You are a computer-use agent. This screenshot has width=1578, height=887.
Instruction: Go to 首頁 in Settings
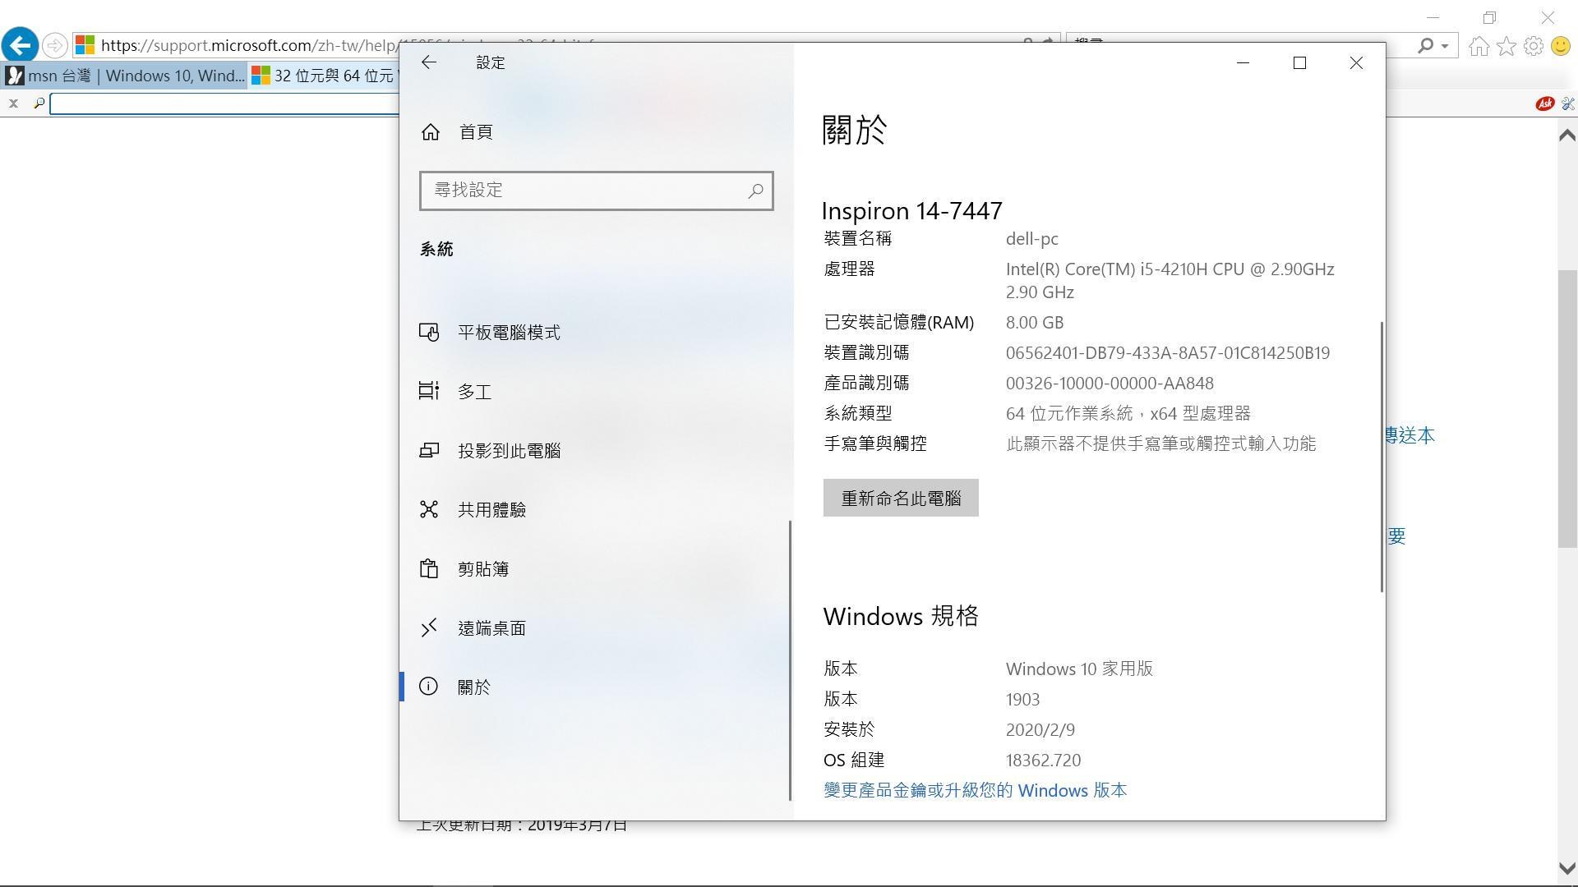476,132
